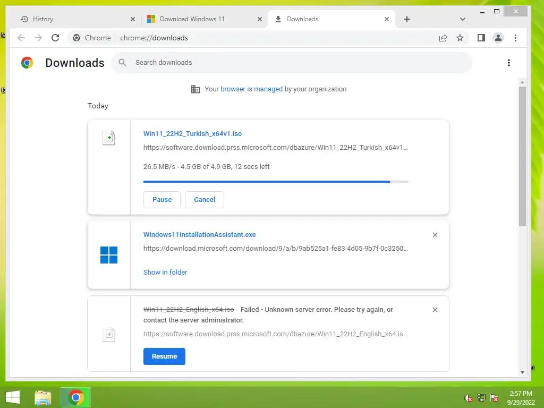The height and width of the screenshot is (408, 544).
Task: Click the English ISO source URL
Action: (x=276, y=334)
